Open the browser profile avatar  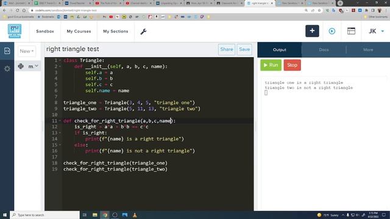[380, 10]
